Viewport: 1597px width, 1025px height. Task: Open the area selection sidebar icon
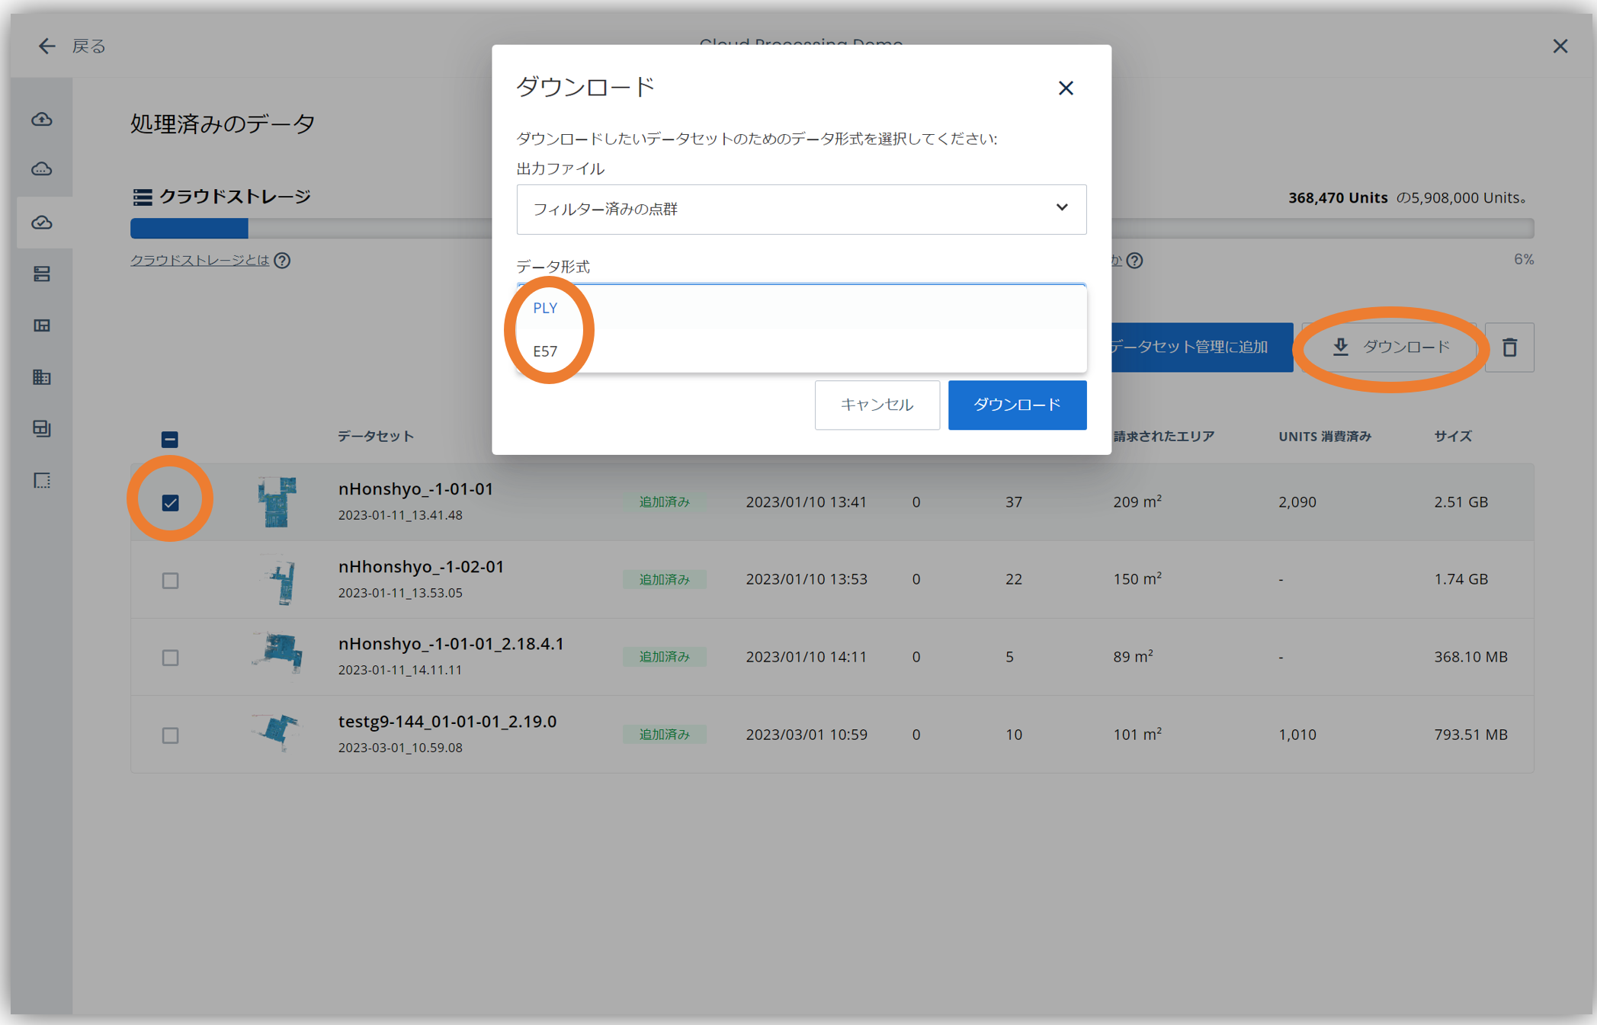pos(43,480)
